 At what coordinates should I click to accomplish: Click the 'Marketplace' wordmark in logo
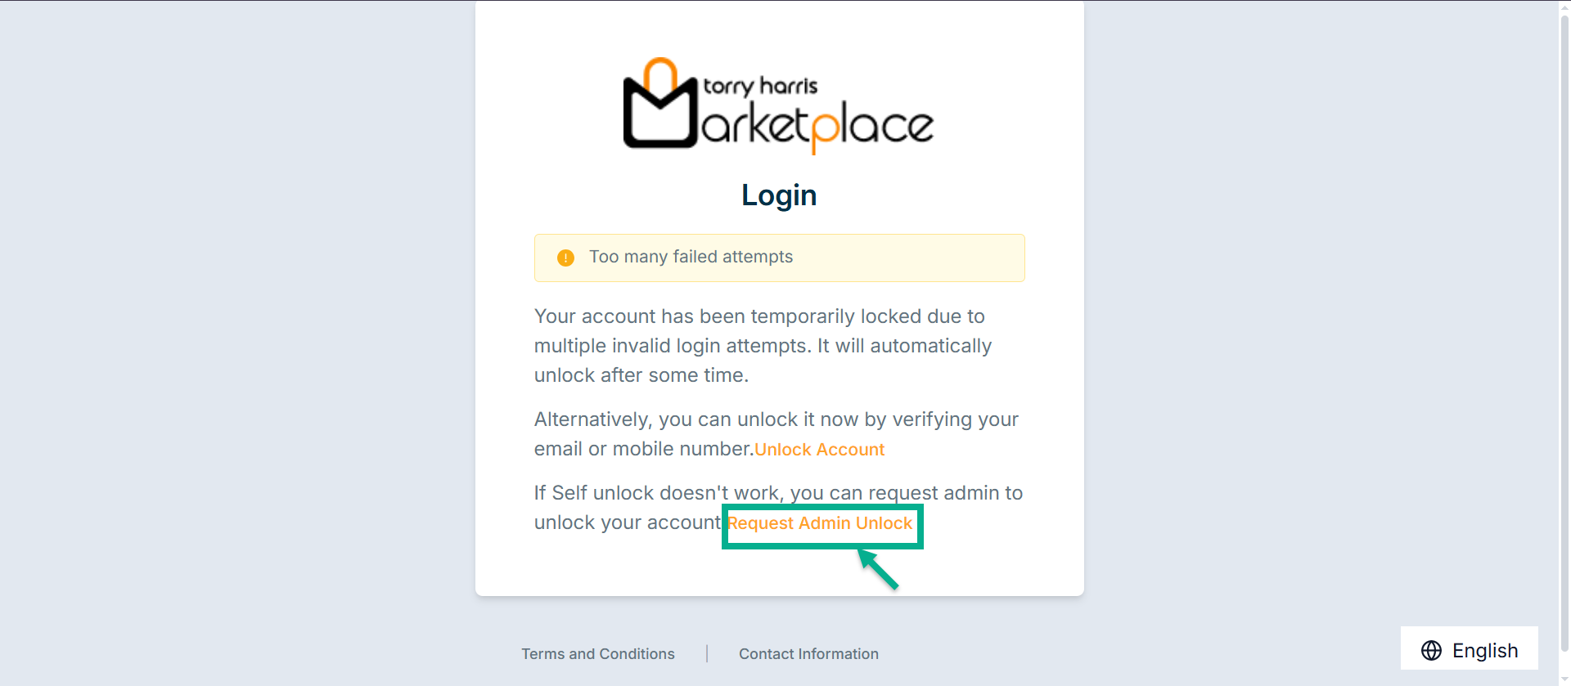pos(817,127)
